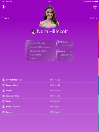99x132 pixels.
Task: Go back using the BACK button
Action: click(x=5, y=18)
